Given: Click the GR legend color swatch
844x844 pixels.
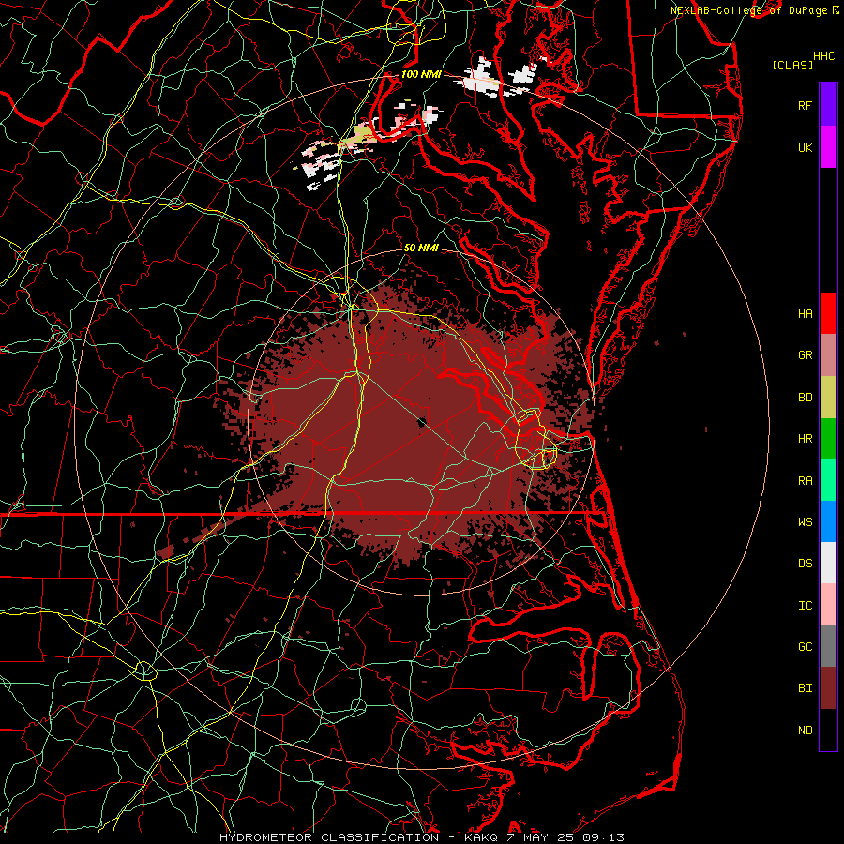Looking at the screenshot, I should [x=828, y=355].
